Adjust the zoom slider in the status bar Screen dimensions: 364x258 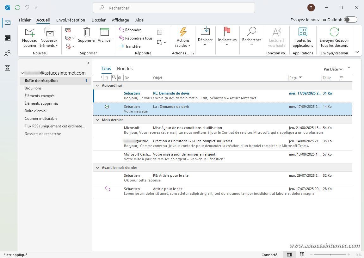(330, 255)
